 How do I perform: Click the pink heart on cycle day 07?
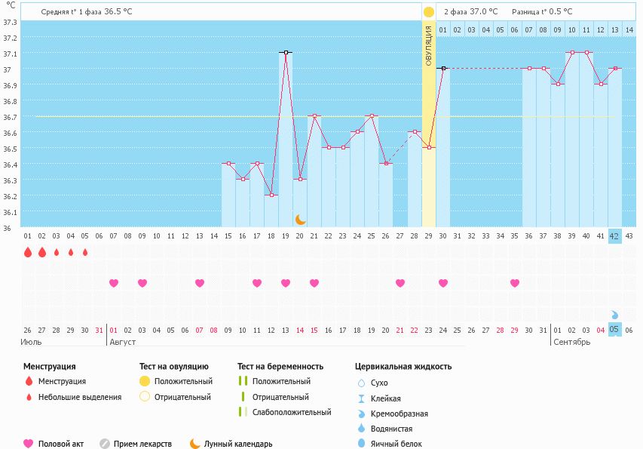click(x=114, y=283)
